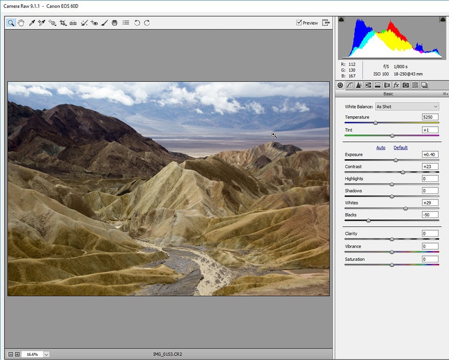The image size is (449, 360).
Task: Click the Auto tone link
Action: tap(380, 148)
